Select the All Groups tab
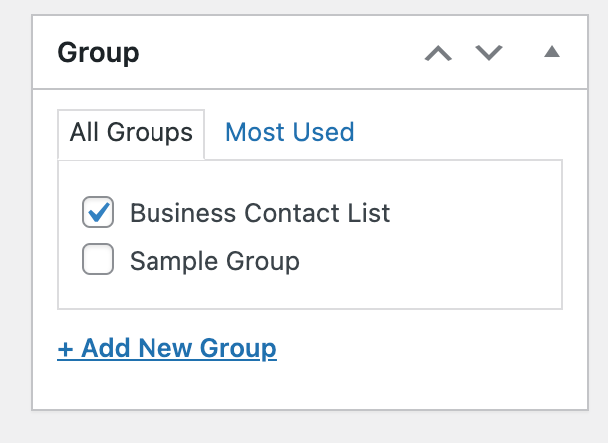The width and height of the screenshot is (608, 443). click(131, 133)
